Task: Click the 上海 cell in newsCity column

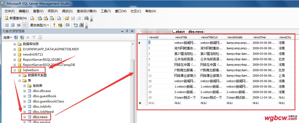Action: (286, 76)
